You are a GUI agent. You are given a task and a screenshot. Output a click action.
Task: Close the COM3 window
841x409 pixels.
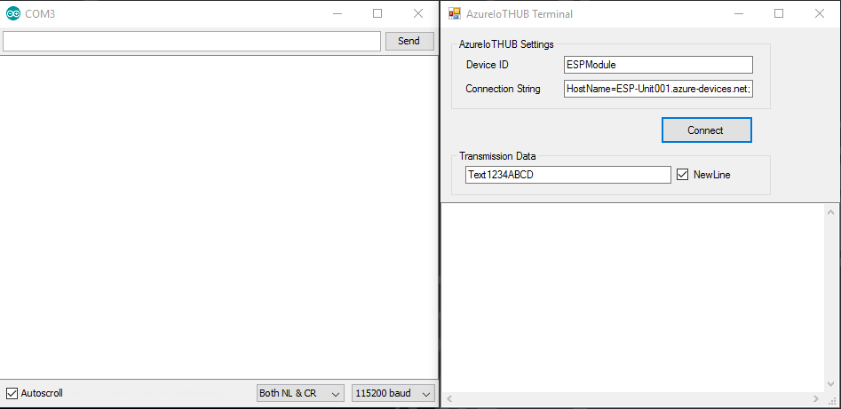(x=418, y=14)
